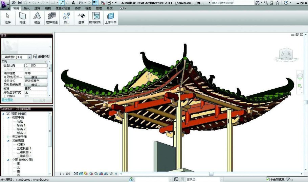Open the 三维视图 {3D} type selector dropdown

[29, 57]
